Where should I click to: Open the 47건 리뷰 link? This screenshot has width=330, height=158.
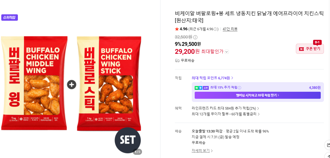pyautogui.click(x=230, y=29)
